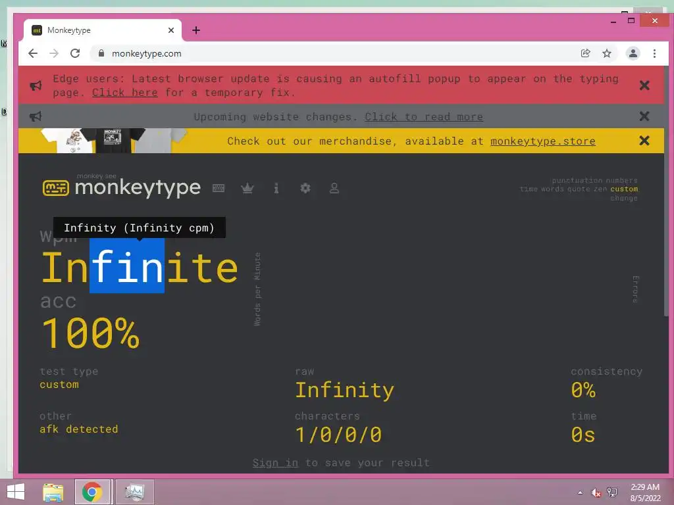Click the merchandise t-shirts image
The width and height of the screenshot is (674, 505).
pyautogui.click(x=114, y=141)
